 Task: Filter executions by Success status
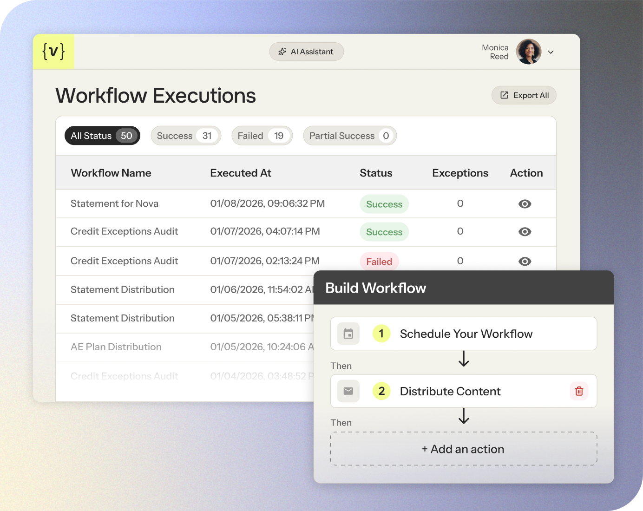(185, 136)
